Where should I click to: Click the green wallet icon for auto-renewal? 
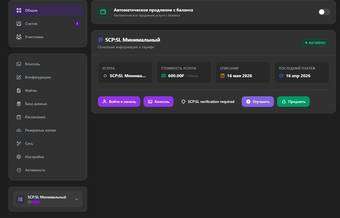(103, 12)
